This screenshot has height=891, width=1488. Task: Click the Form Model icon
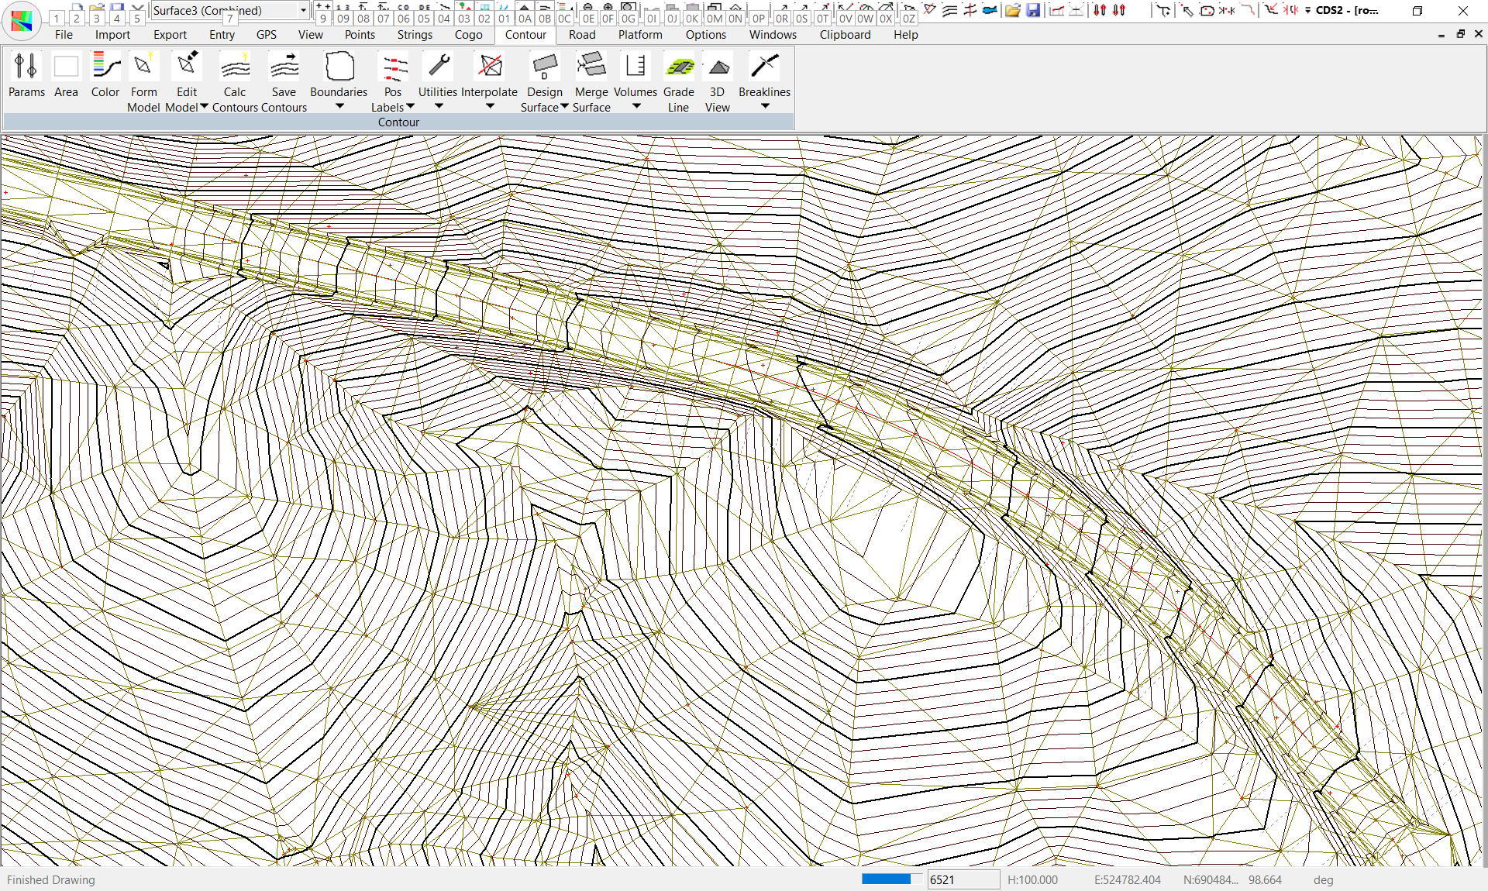pos(143,67)
